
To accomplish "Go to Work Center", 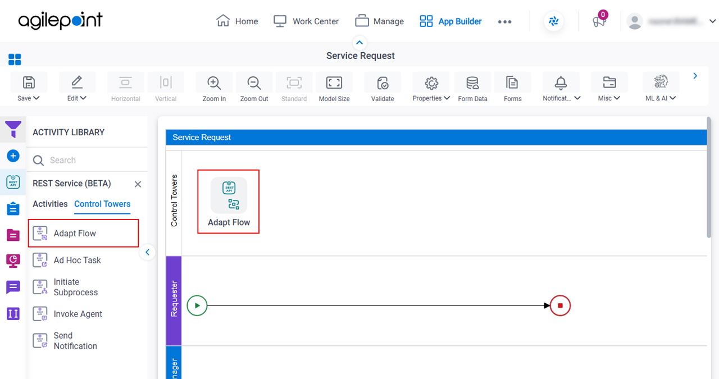I will 306,21.
